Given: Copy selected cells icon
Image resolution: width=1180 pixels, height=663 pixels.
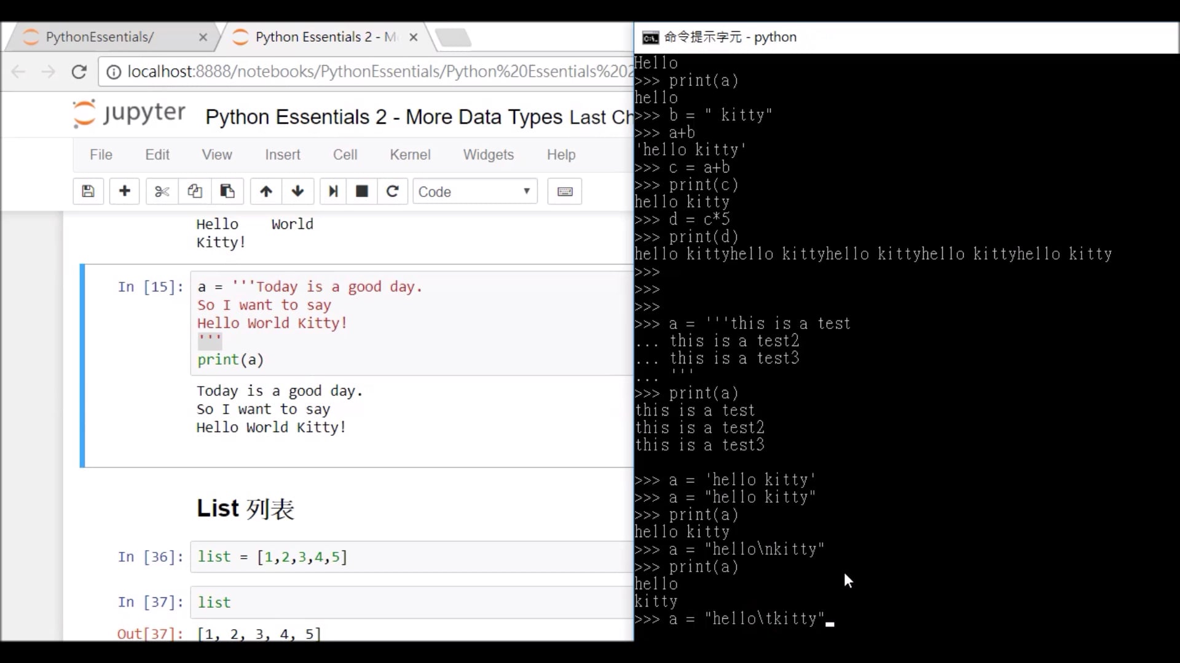Looking at the screenshot, I should point(195,192).
